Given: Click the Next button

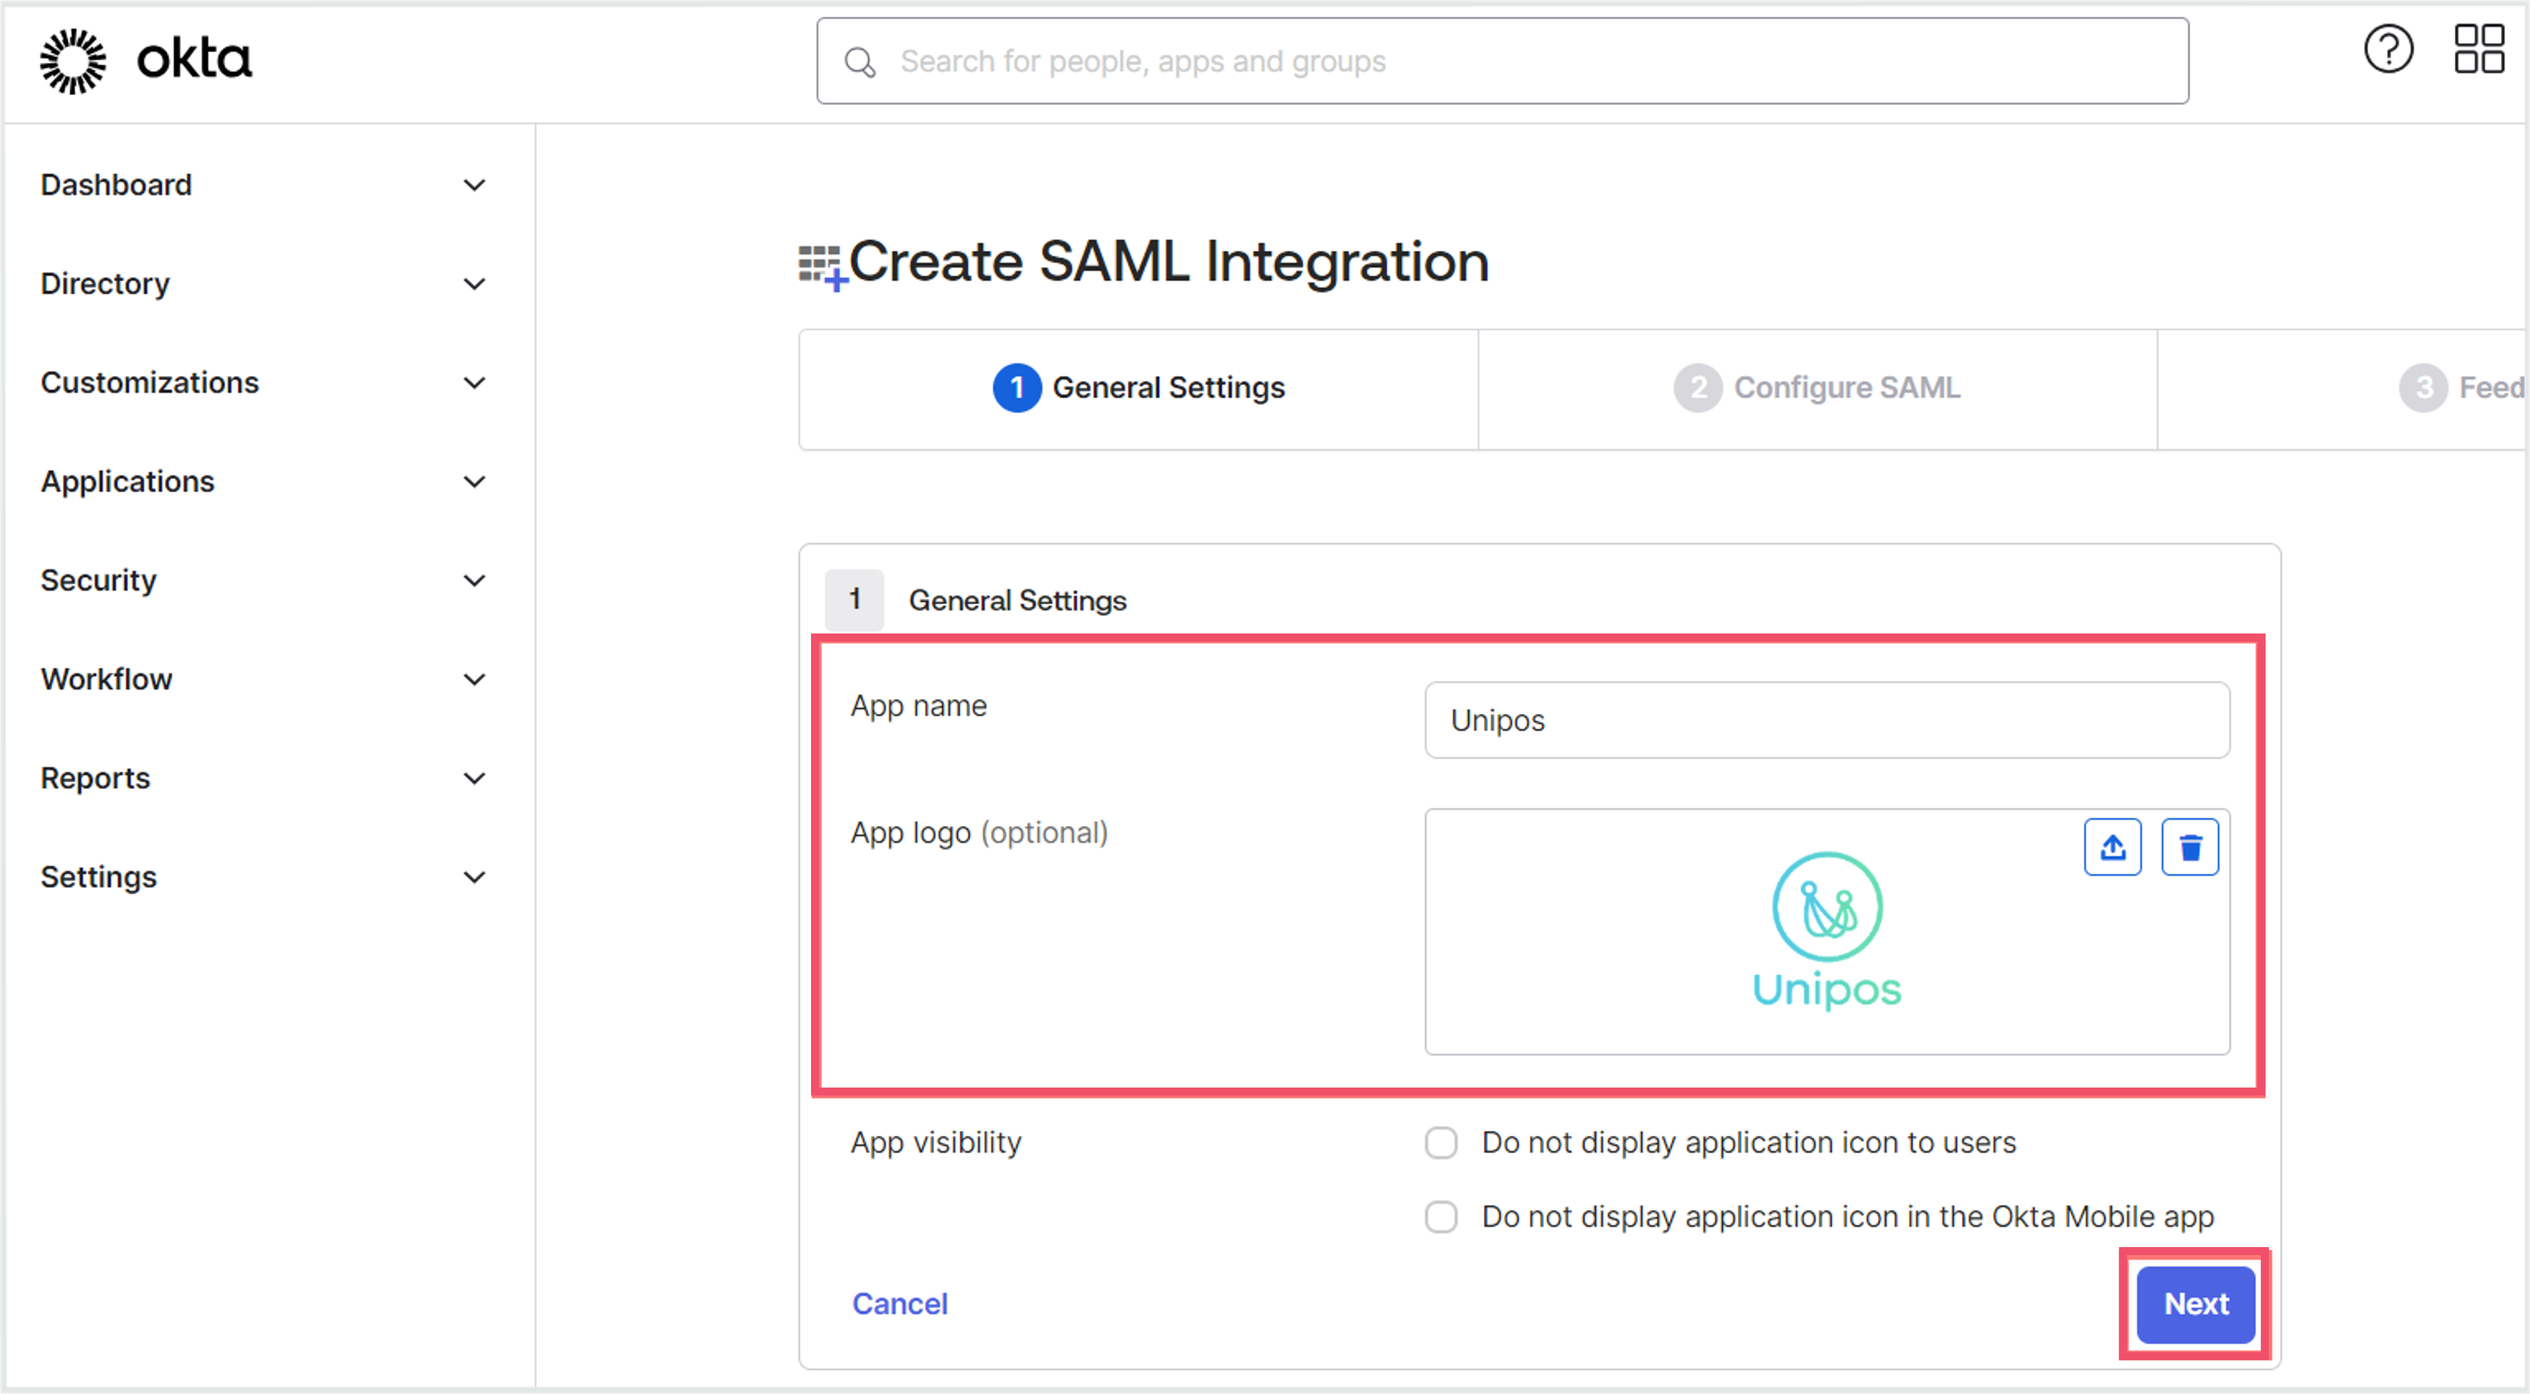Looking at the screenshot, I should click(x=2196, y=1304).
